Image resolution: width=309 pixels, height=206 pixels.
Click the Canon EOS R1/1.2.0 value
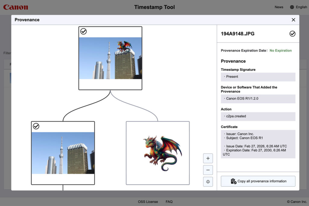tap(258, 98)
